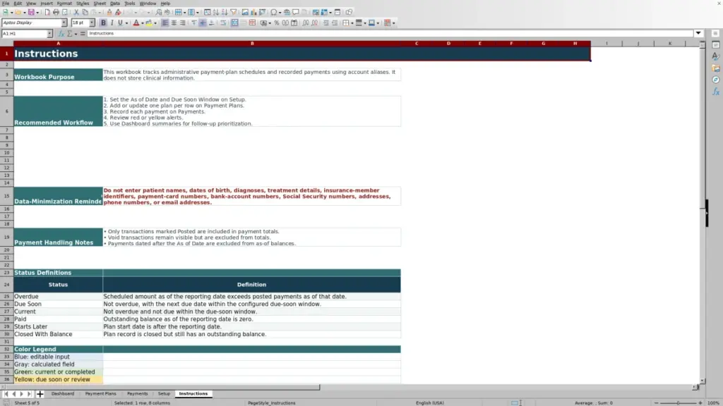Open the Data menu
Screen dimensions: 723x406
[x=115, y=4]
